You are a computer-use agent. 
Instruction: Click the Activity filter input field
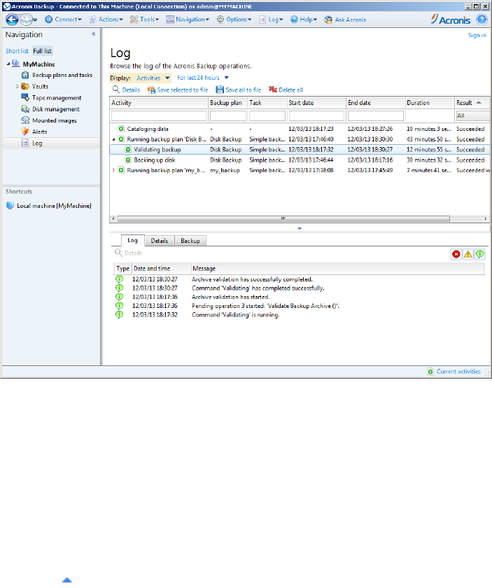pyautogui.click(x=159, y=116)
